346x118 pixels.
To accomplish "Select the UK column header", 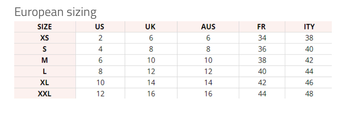I will point(151,27).
